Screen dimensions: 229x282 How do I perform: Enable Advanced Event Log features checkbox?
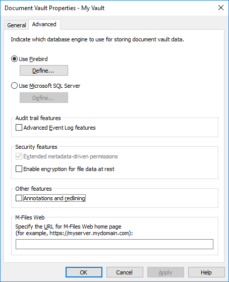19,128
